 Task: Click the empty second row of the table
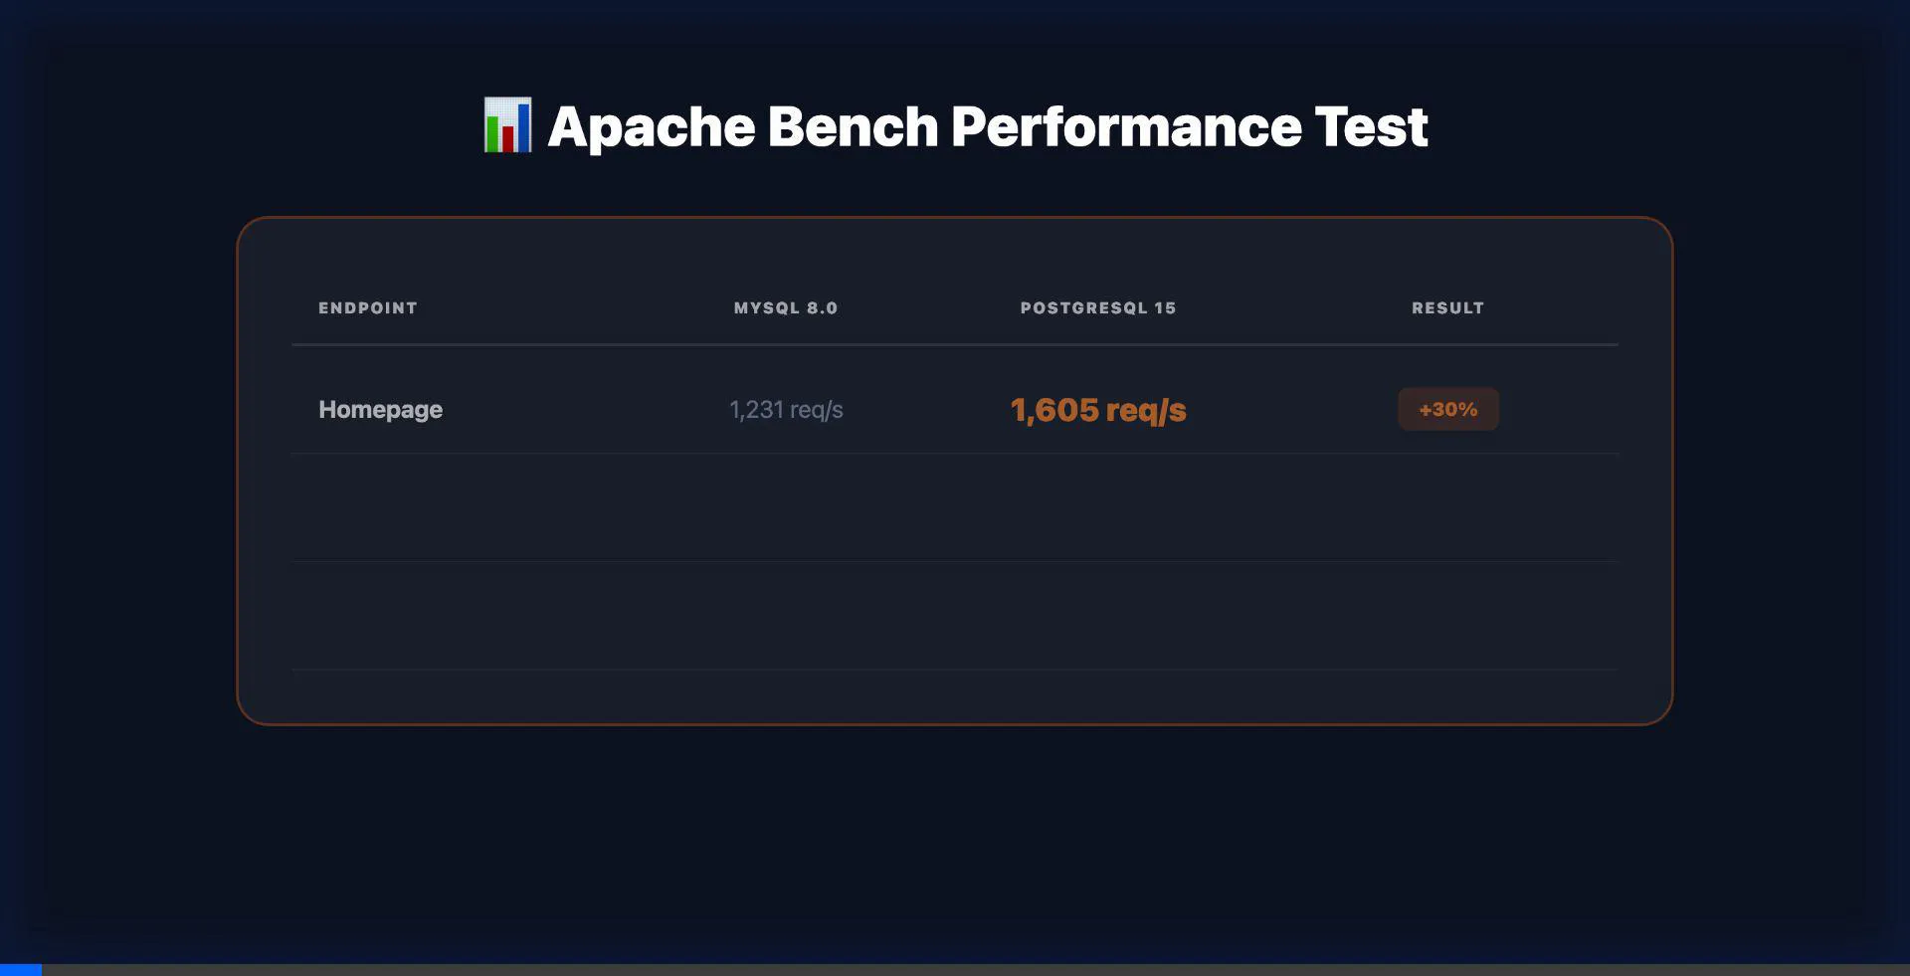pyautogui.click(x=953, y=507)
